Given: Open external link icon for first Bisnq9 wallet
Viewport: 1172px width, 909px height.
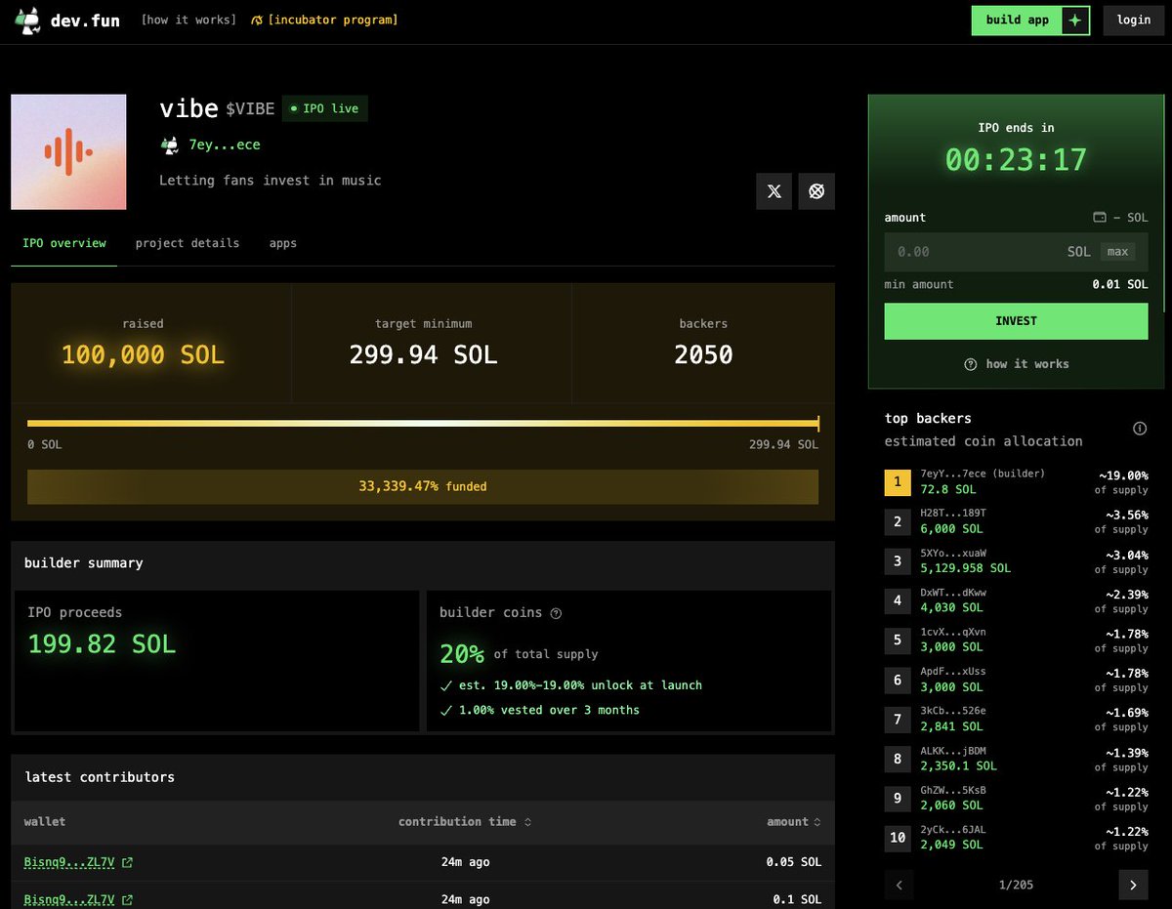Looking at the screenshot, I should coord(127,863).
